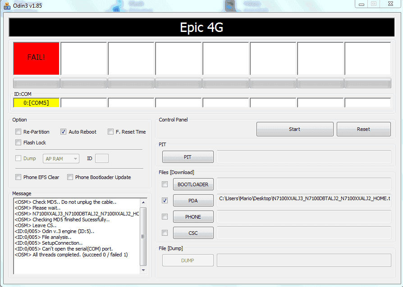The width and height of the screenshot is (403, 287).
Task: Toggle the F. Reset Time checkbox
Action: [110, 132]
